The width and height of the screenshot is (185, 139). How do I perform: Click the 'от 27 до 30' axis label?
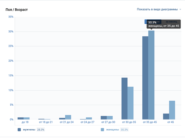point(108,122)
